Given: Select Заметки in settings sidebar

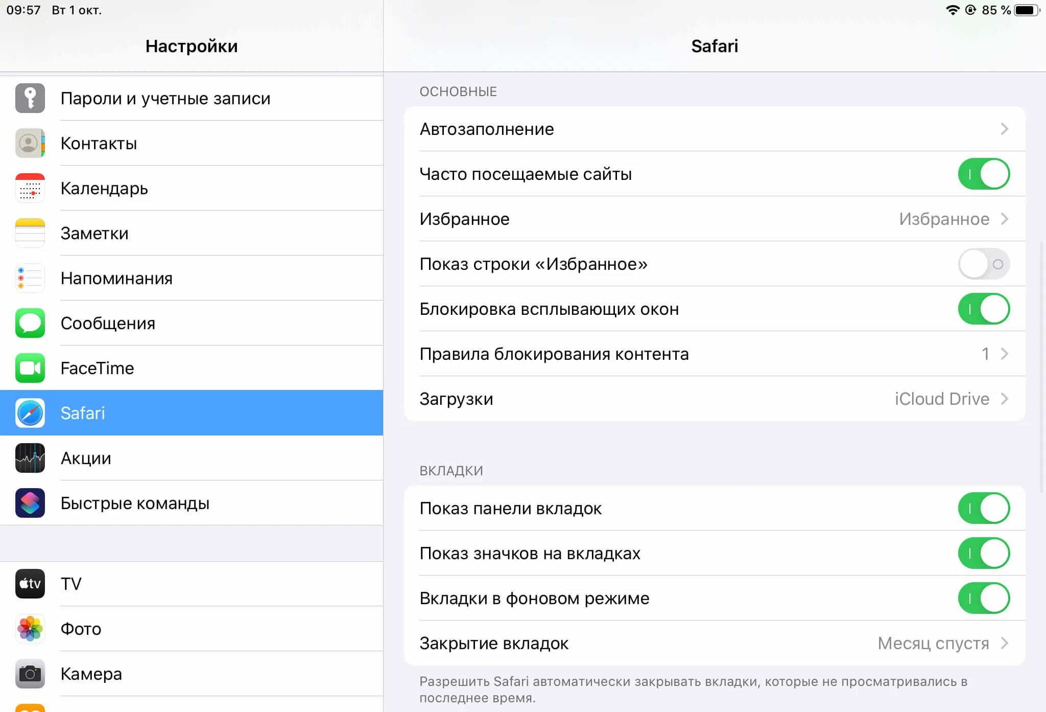Looking at the screenshot, I should click(x=192, y=233).
